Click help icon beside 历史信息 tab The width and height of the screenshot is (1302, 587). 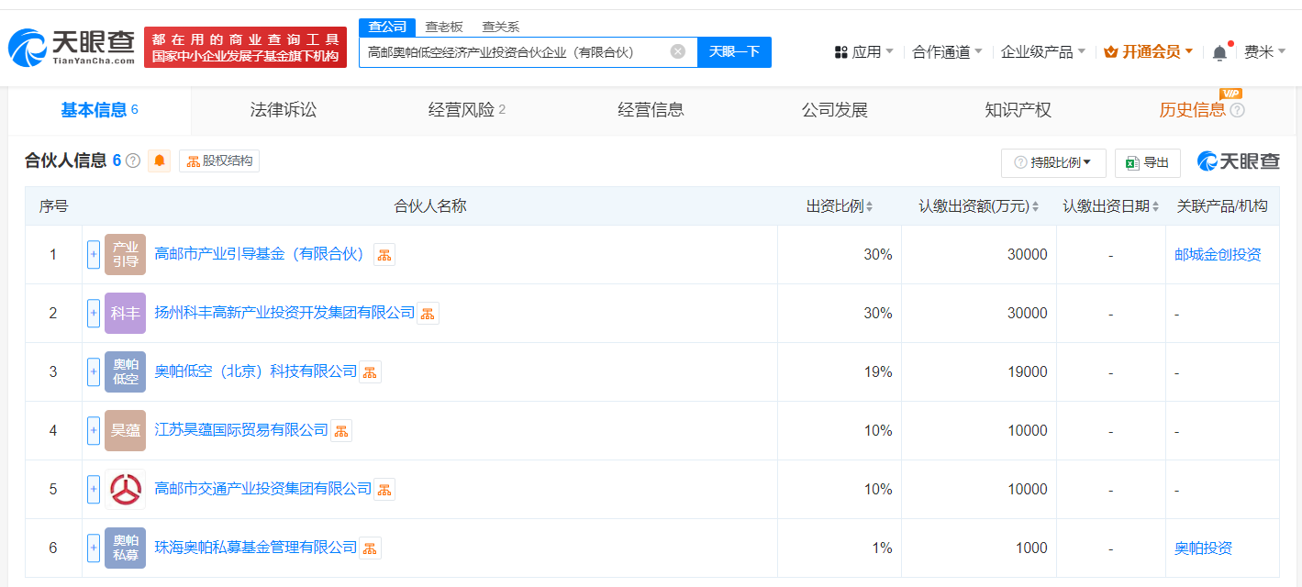1237,111
